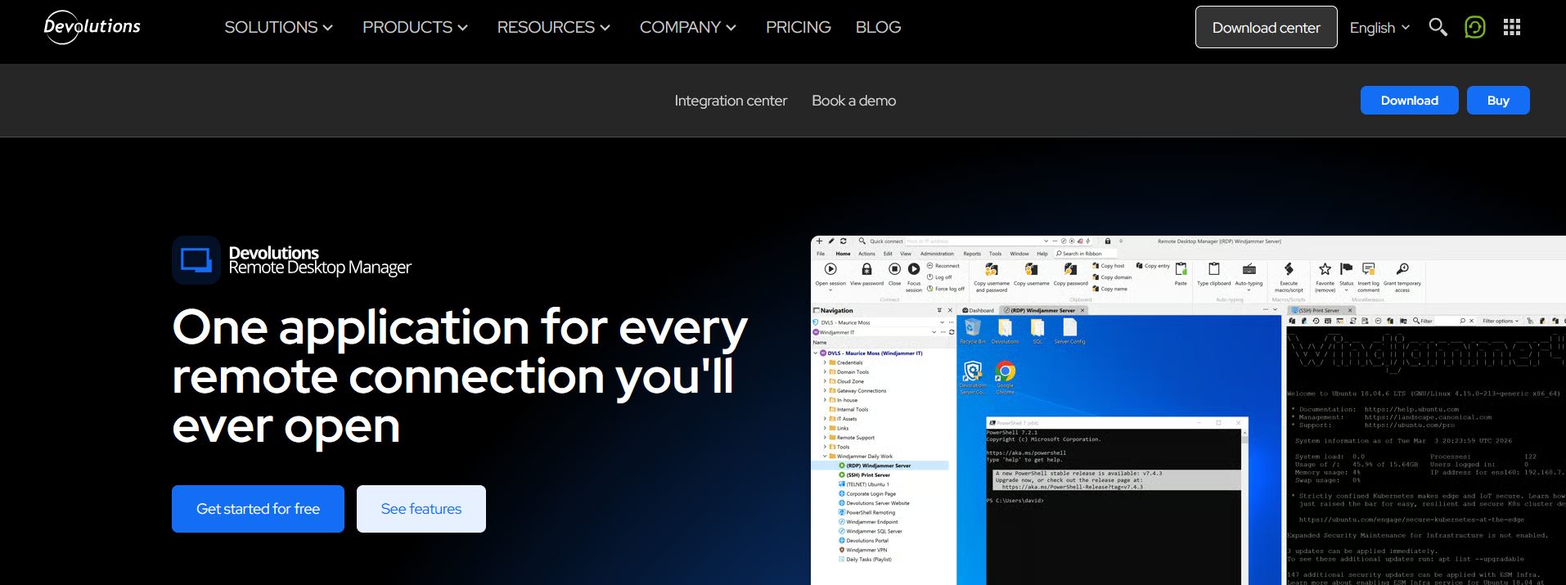This screenshot has height=585, width=1566.
Task: Open the green chat support icon
Action: click(1474, 27)
